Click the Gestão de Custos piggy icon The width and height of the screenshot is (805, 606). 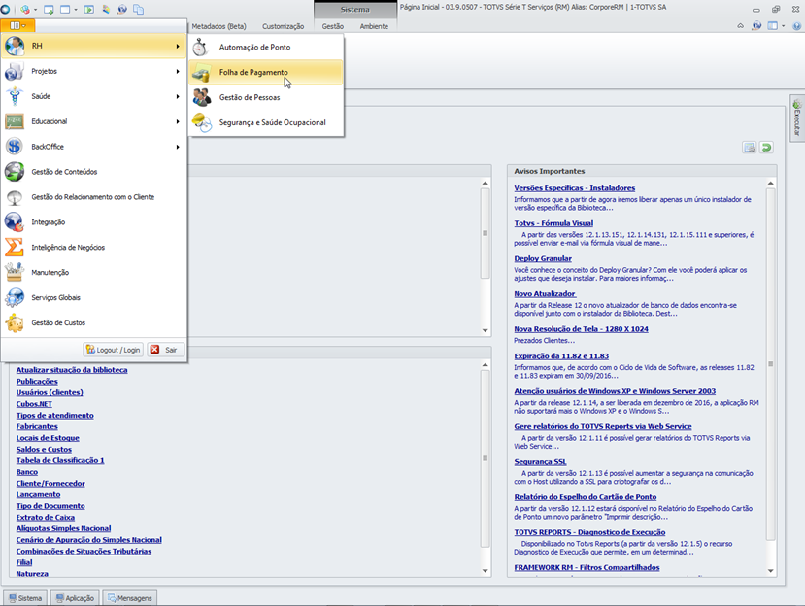(x=15, y=322)
